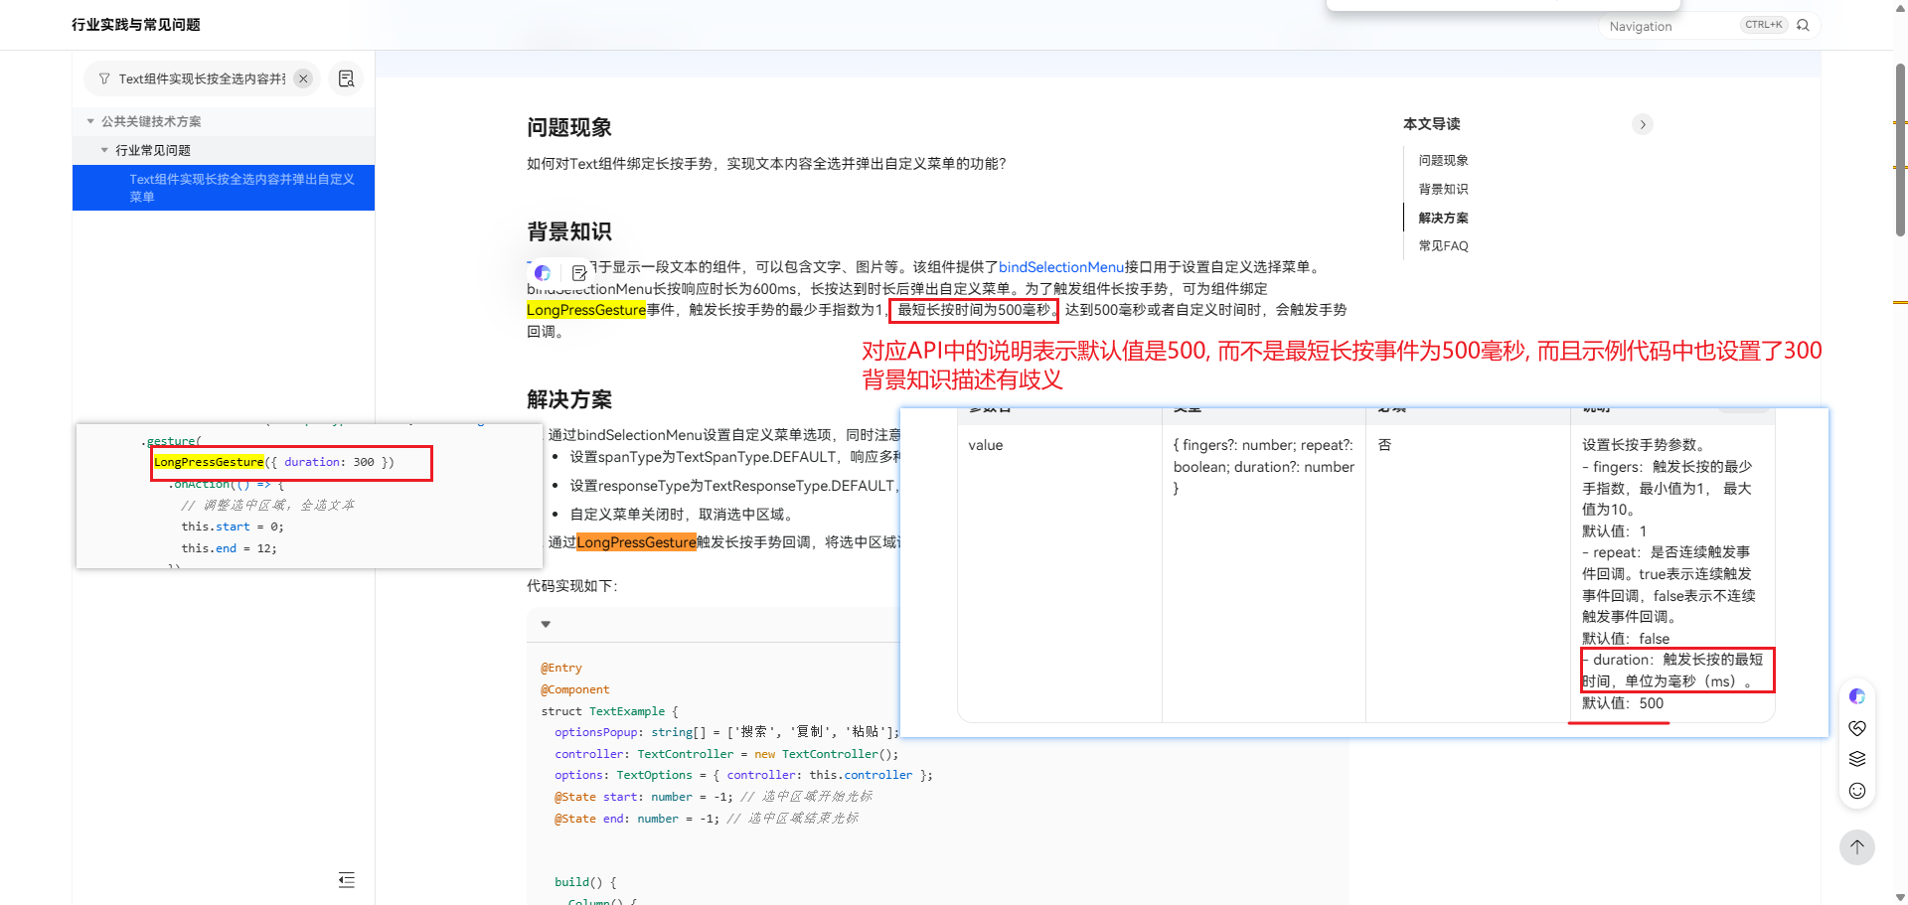Click the document list icon beside filter
This screenshot has height=905, width=1908.
pos(346,78)
